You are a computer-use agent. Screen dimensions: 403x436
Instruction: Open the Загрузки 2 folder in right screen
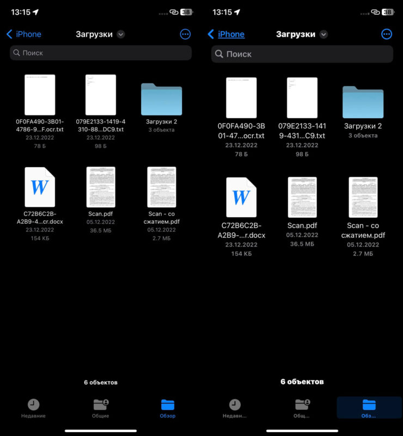coord(363,102)
